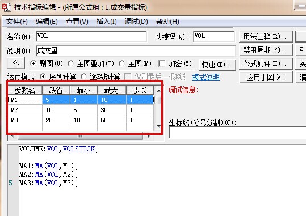This screenshot has width=306, height=216.
Task: Click M1 maximum value 10
Action: [x=112, y=100]
